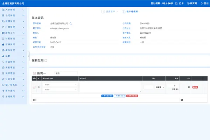Screen dimensions: 210x140
Task: Click the 庫存管理 boxes icon
Action: click(x=3, y=50)
